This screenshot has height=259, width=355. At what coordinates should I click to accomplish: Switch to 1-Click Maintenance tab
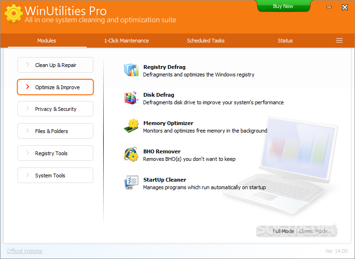(126, 41)
